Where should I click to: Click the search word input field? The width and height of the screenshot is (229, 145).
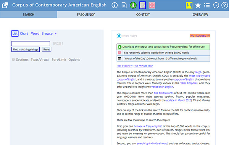click(31, 43)
